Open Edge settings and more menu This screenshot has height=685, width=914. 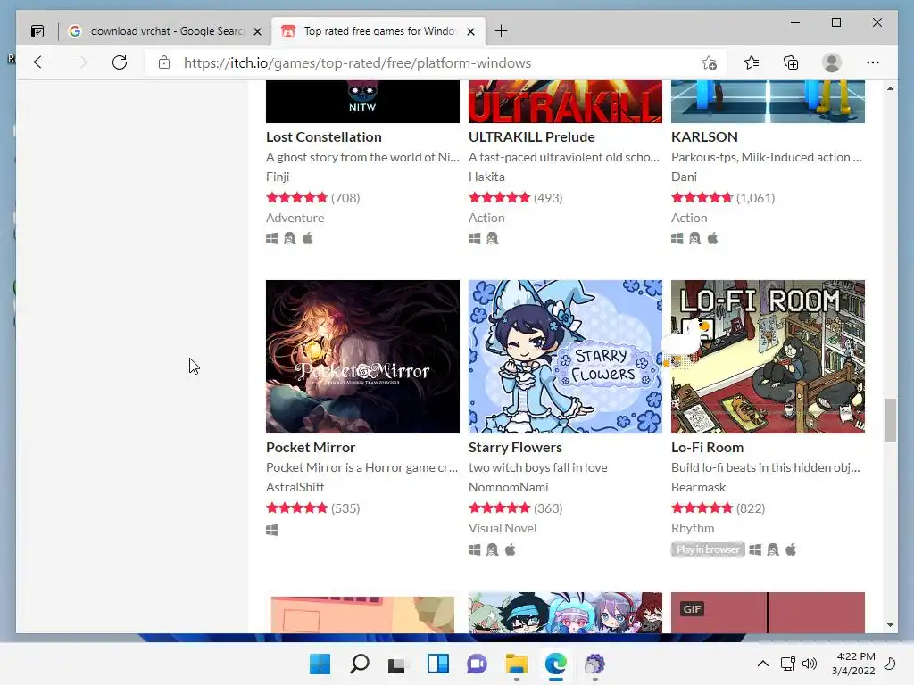pos(873,62)
